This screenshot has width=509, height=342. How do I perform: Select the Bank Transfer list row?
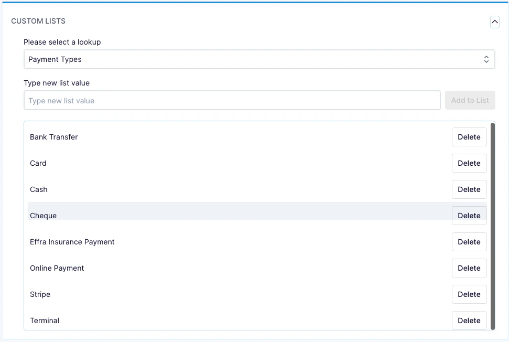[x=210, y=137]
